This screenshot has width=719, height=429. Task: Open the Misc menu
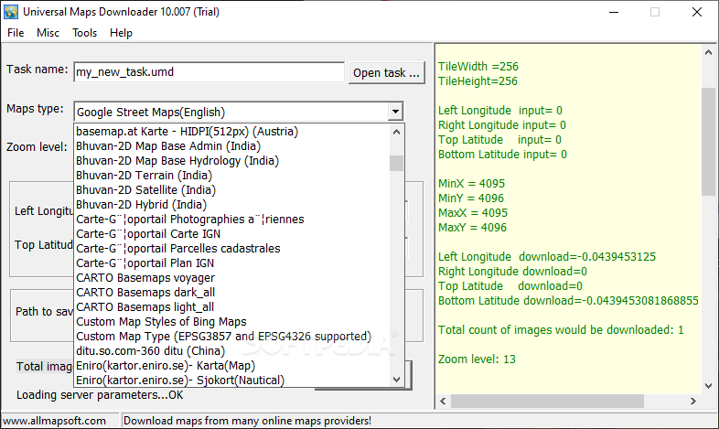pyautogui.click(x=48, y=33)
